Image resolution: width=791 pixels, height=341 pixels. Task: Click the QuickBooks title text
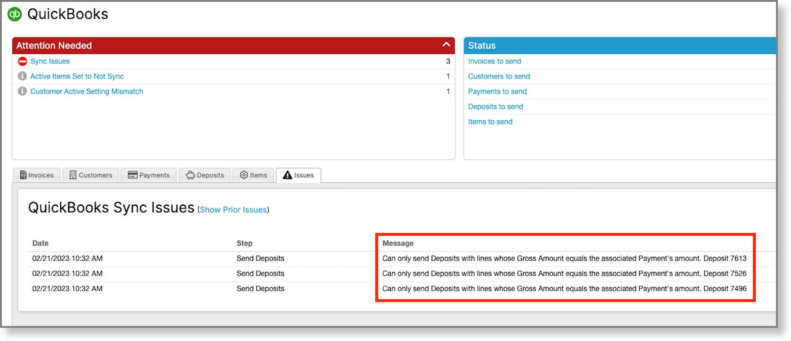[68, 14]
